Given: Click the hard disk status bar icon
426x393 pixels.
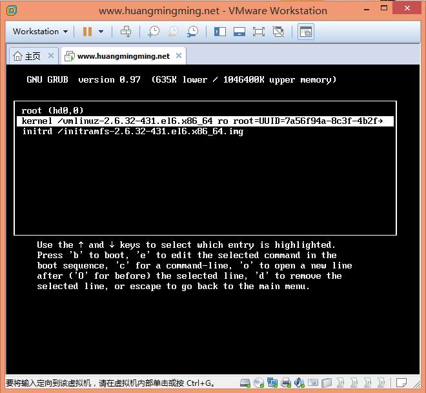Looking at the screenshot, I should [x=245, y=383].
